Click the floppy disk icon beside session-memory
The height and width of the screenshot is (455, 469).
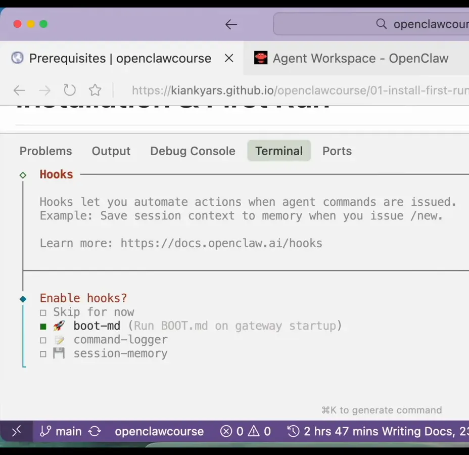(59, 353)
